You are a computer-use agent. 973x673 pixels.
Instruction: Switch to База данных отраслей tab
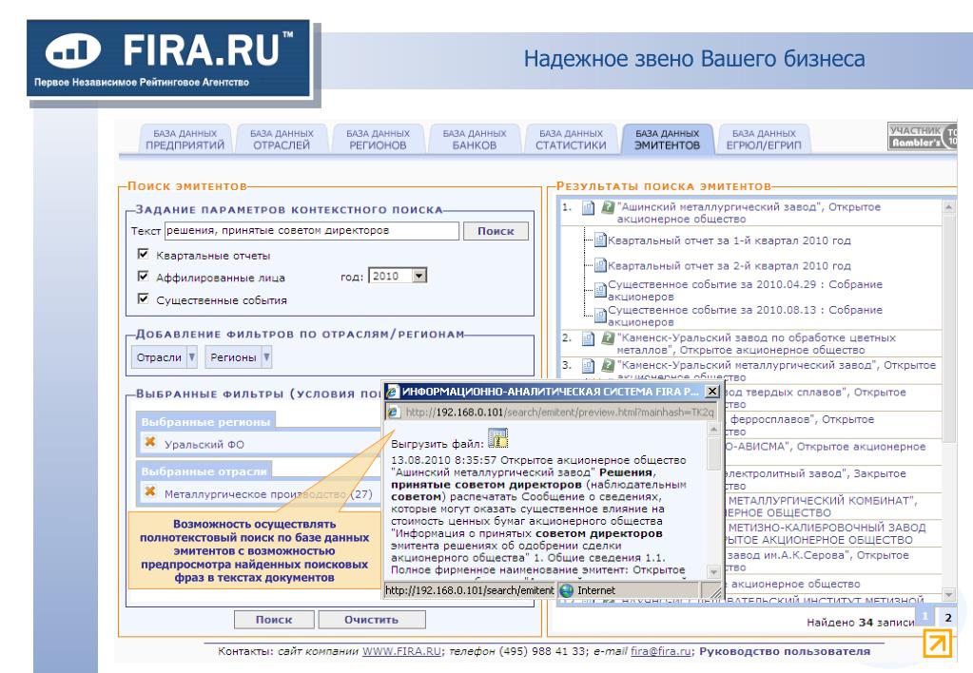point(282,139)
